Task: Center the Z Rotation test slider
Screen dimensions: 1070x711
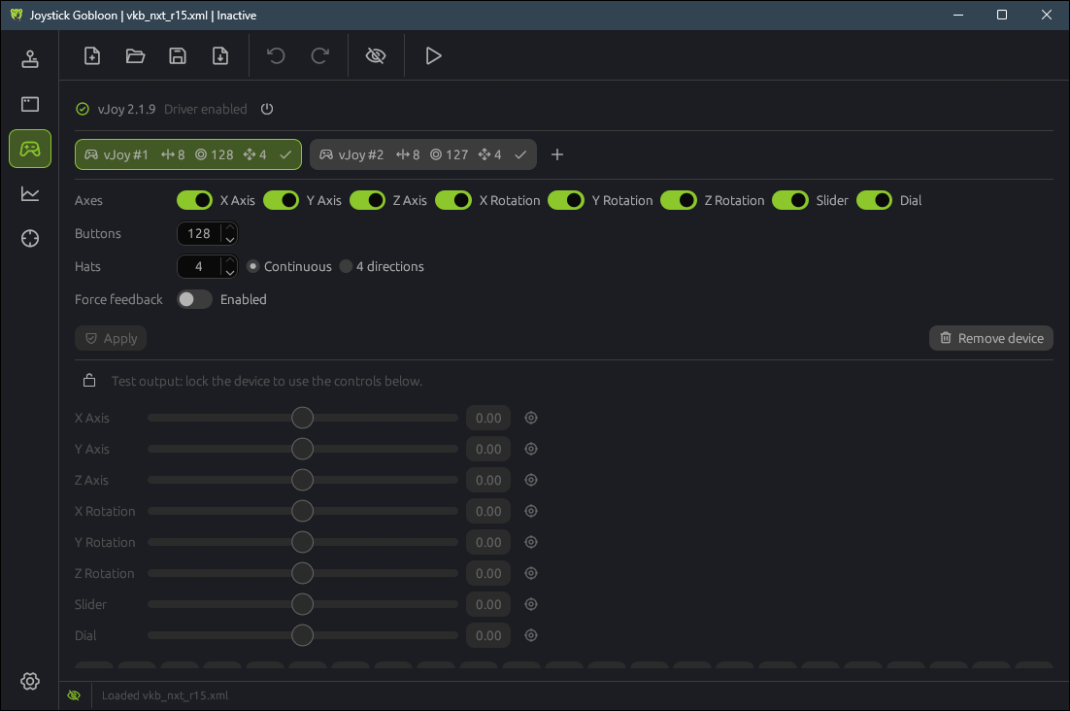Action: point(531,573)
